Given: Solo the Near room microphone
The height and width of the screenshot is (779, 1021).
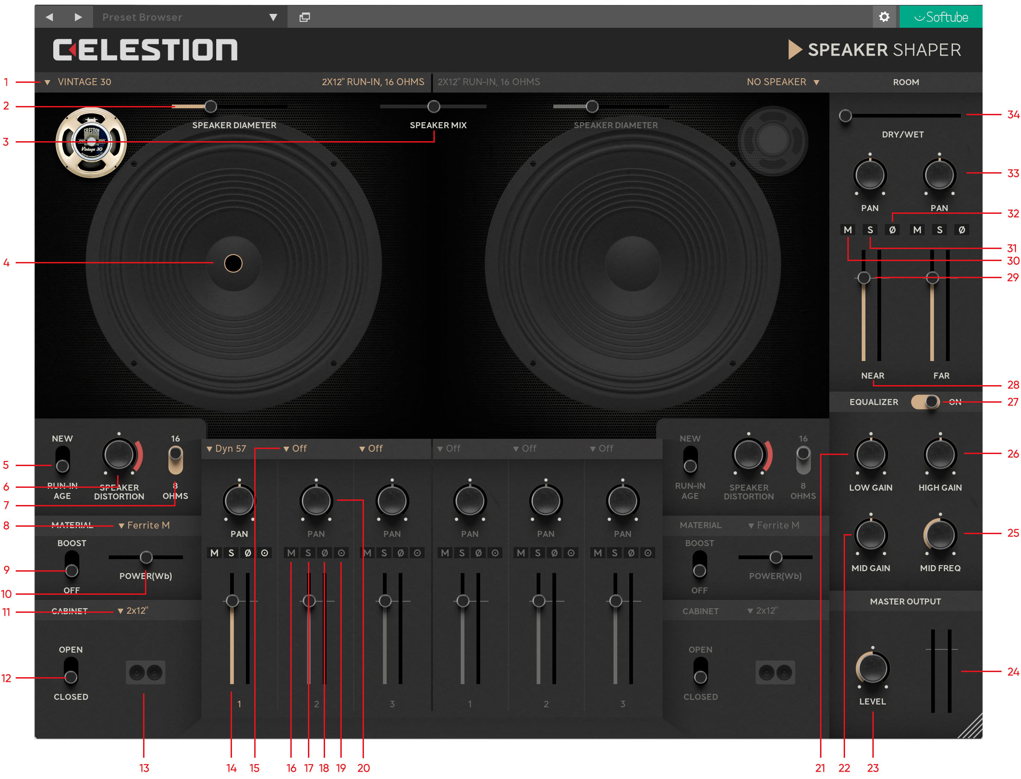Looking at the screenshot, I should [x=870, y=230].
